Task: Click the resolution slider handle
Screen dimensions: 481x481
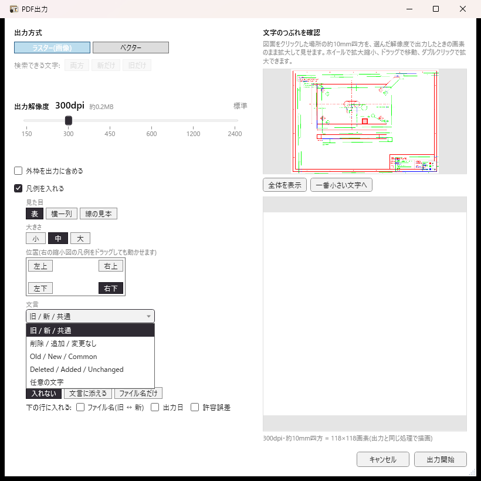Action: [x=69, y=121]
